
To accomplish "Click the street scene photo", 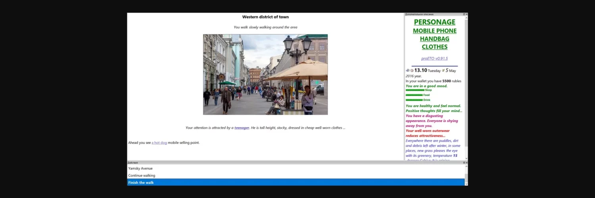I will 265,74.
